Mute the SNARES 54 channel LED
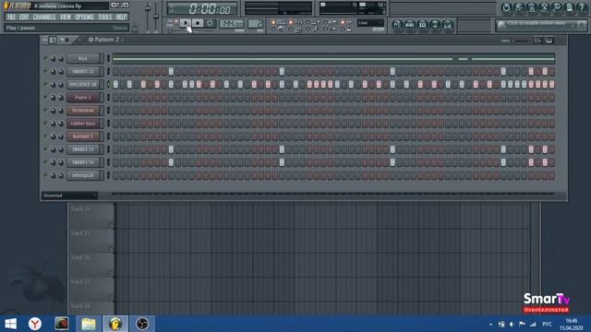This screenshot has height=332, width=591. click(45, 162)
